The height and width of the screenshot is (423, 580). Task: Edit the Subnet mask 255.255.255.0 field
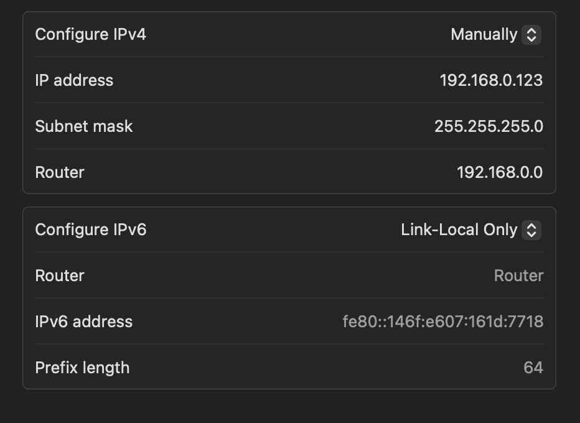(489, 126)
